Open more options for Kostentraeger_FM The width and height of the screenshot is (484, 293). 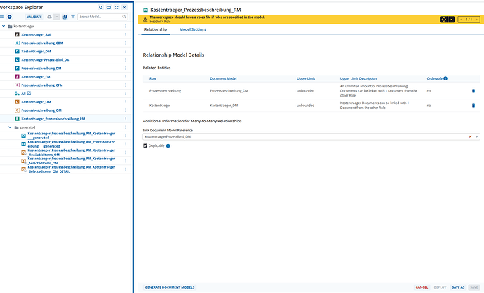point(126,77)
